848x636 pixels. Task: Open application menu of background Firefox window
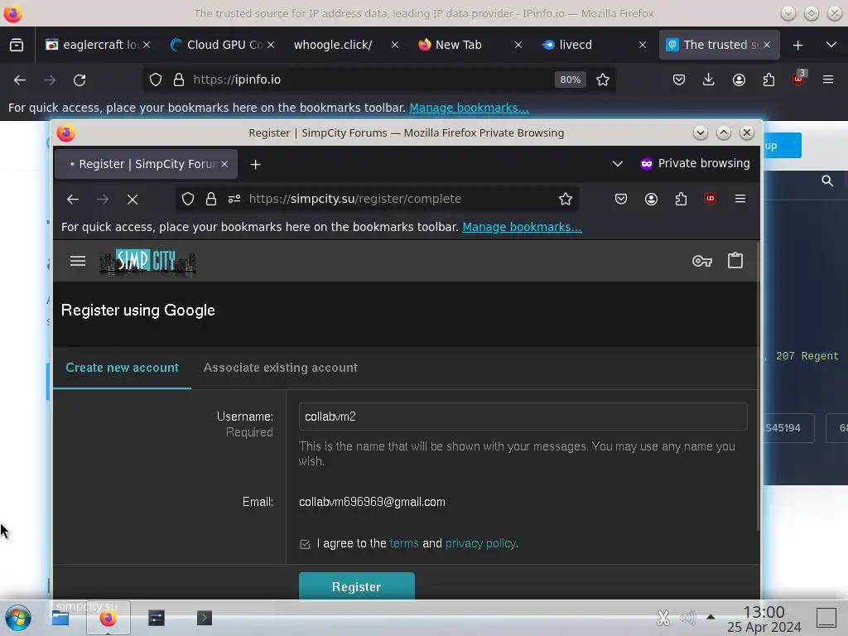828,80
